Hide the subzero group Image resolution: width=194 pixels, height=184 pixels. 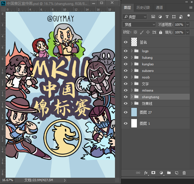(x=126, y=70)
